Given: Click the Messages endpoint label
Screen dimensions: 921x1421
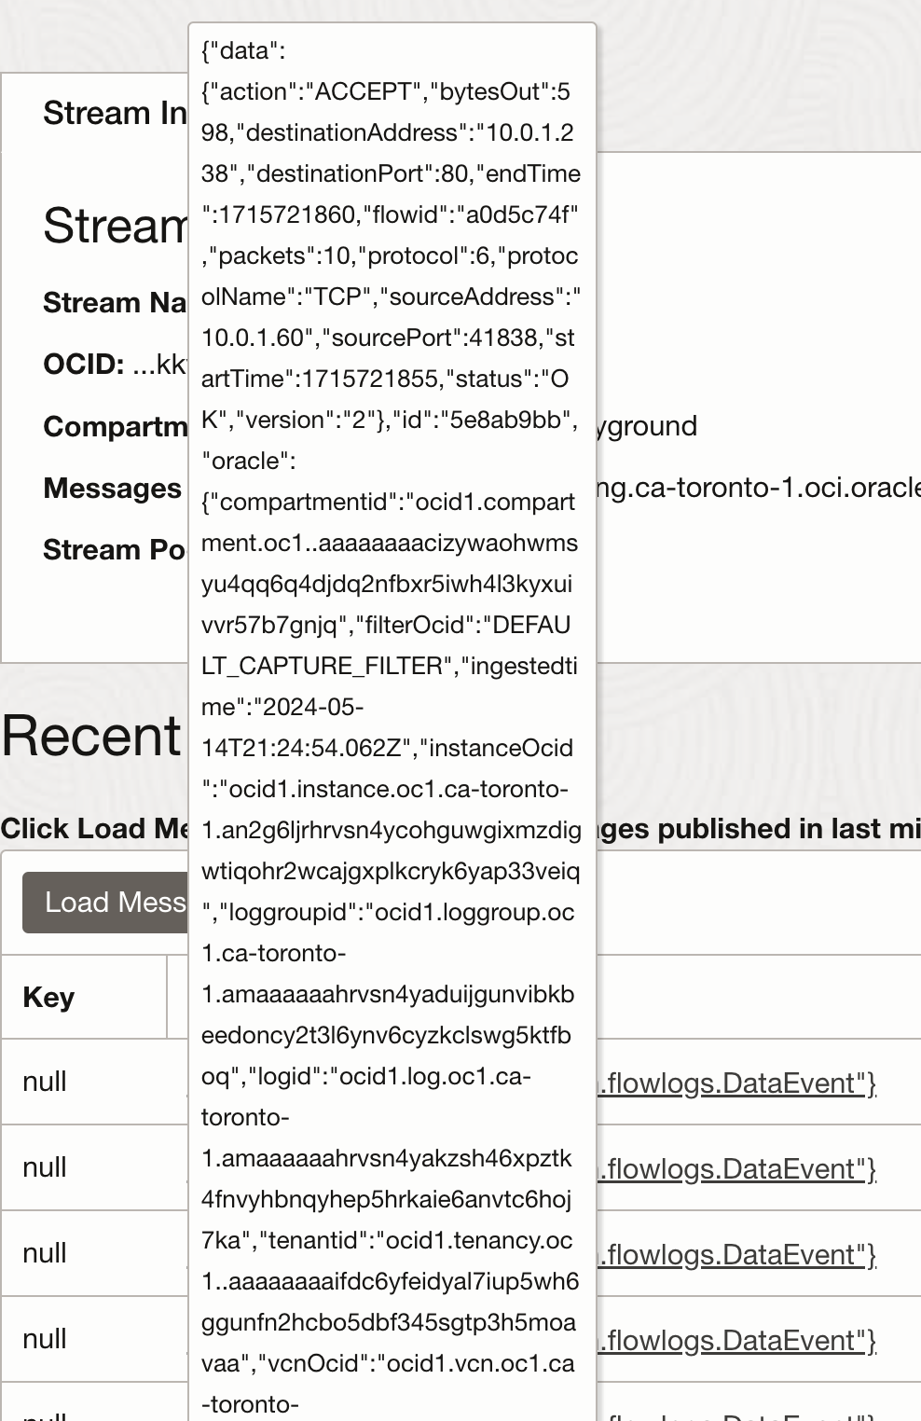Looking at the screenshot, I should pyautogui.click(x=112, y=488).
